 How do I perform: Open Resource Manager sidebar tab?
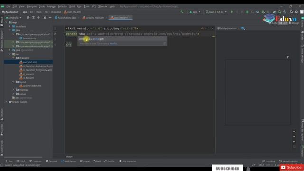(2, 41)
